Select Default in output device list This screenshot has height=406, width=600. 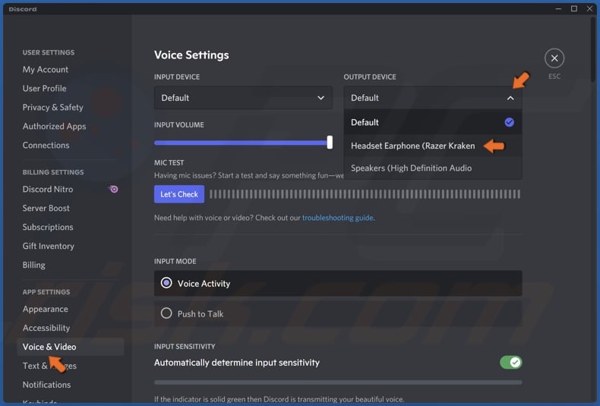pyautogui.click(x=433, y=122)
